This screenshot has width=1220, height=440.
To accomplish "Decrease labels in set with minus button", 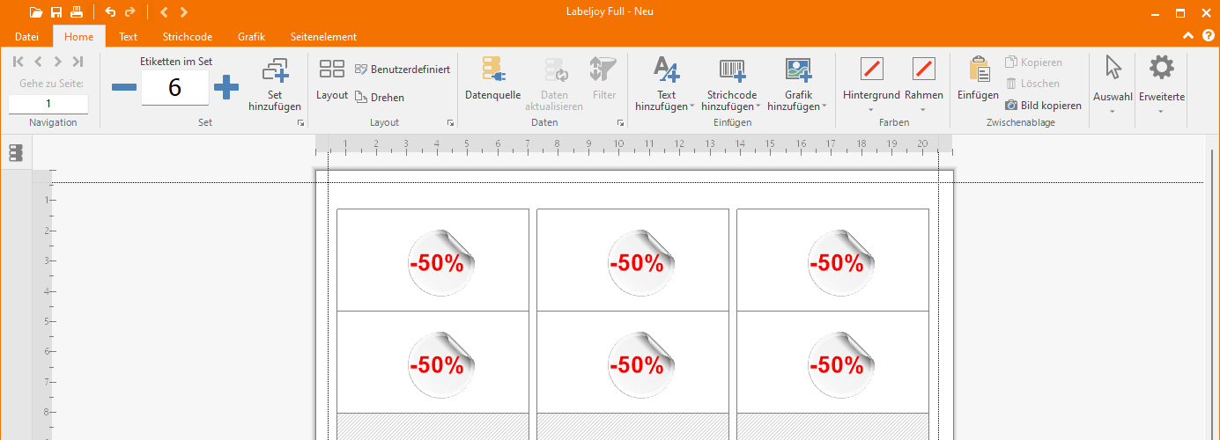I will (124, 87).
